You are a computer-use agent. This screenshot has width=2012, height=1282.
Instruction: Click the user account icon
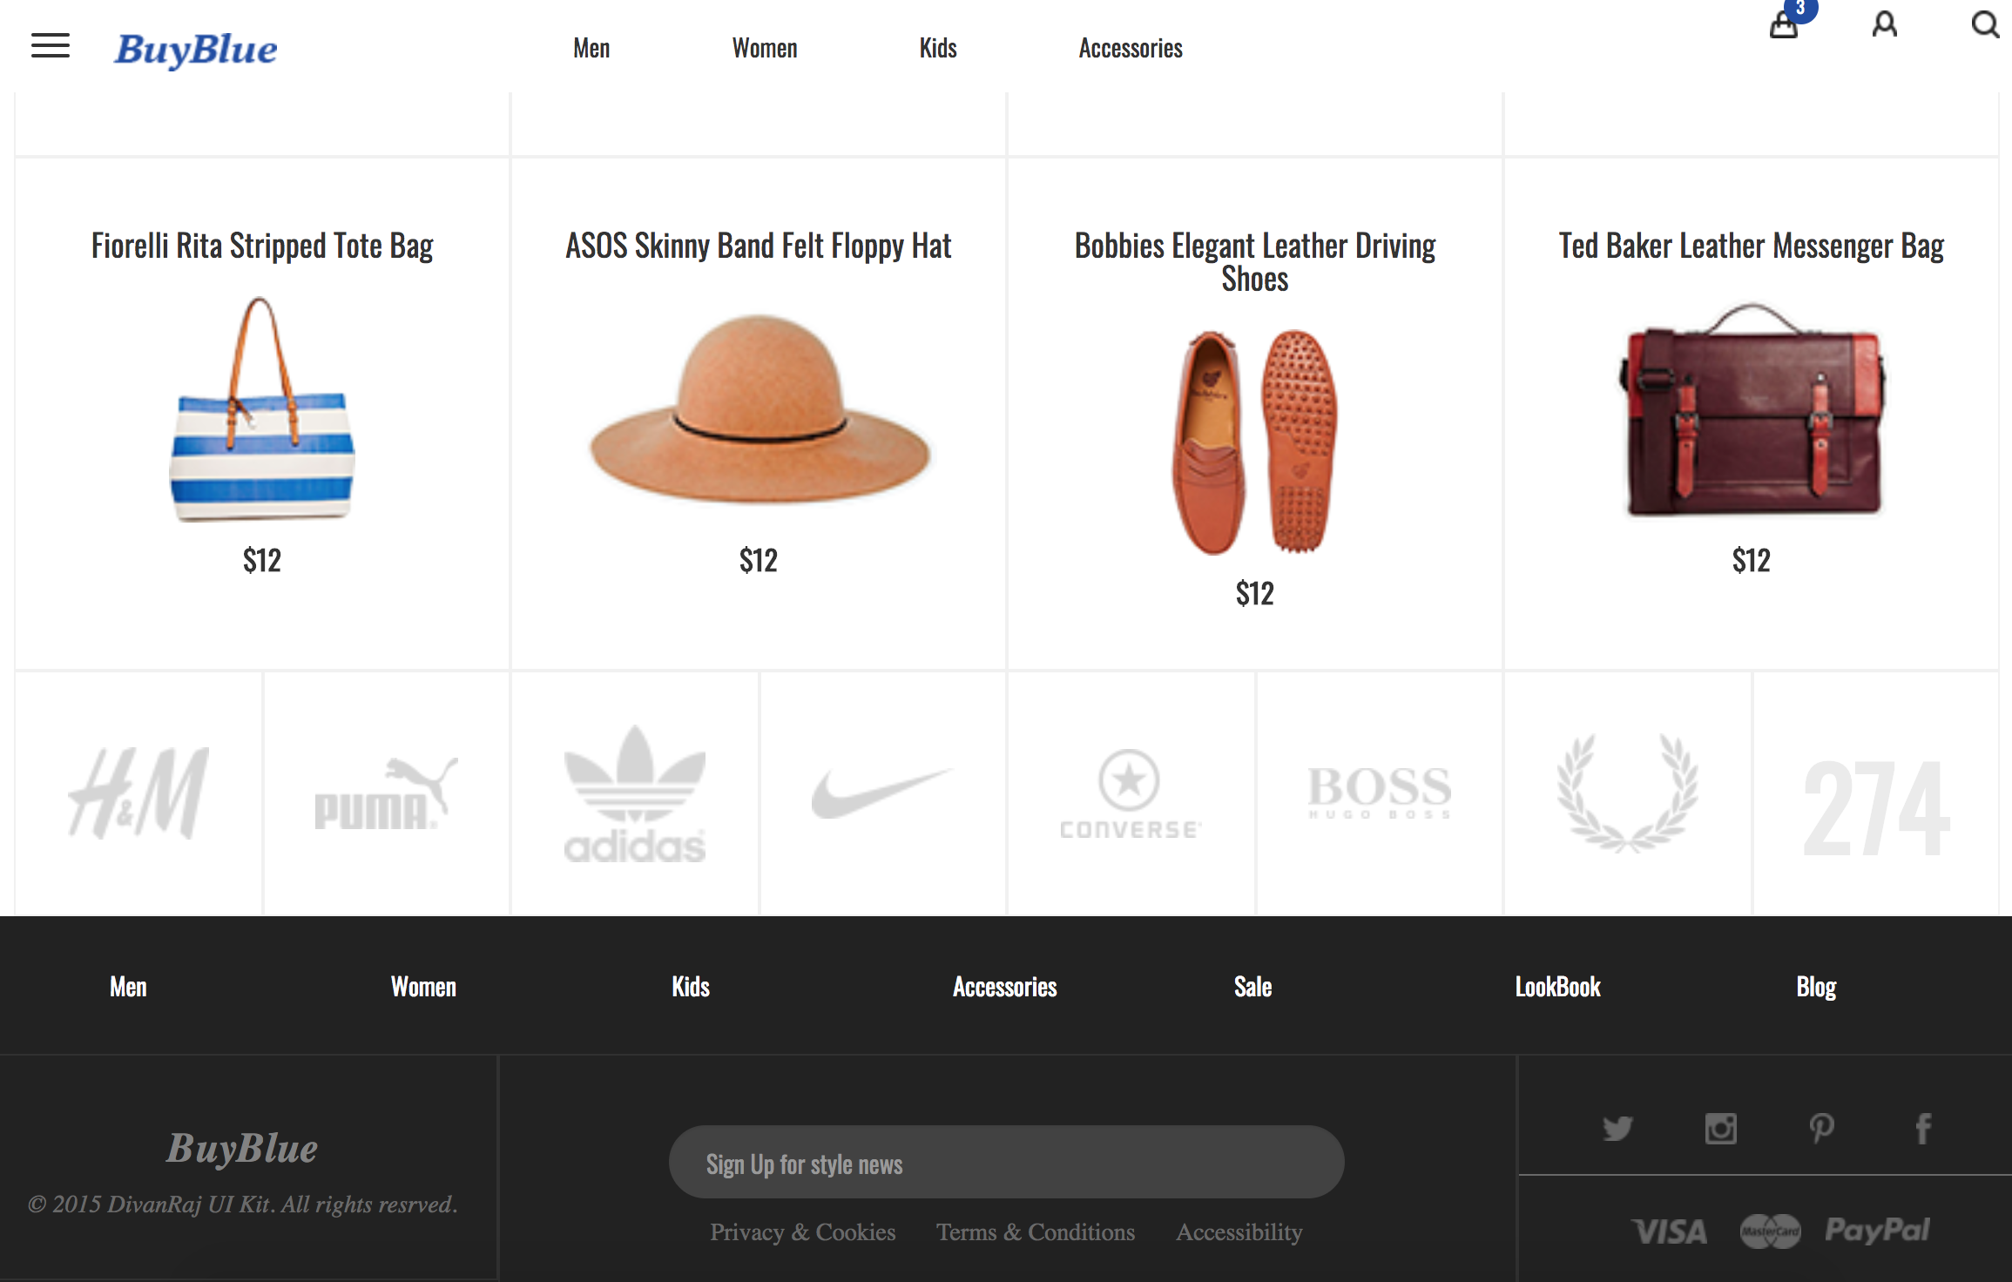click(x=1885, y=24)
